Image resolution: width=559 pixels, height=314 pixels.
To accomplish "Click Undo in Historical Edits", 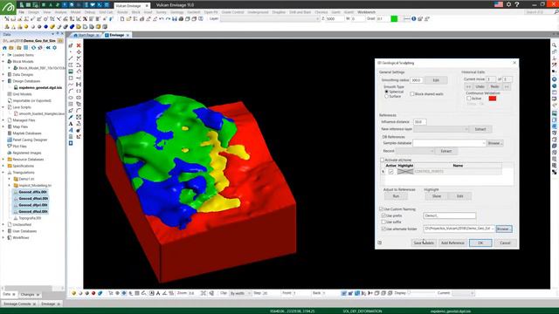I will [480, 86].
